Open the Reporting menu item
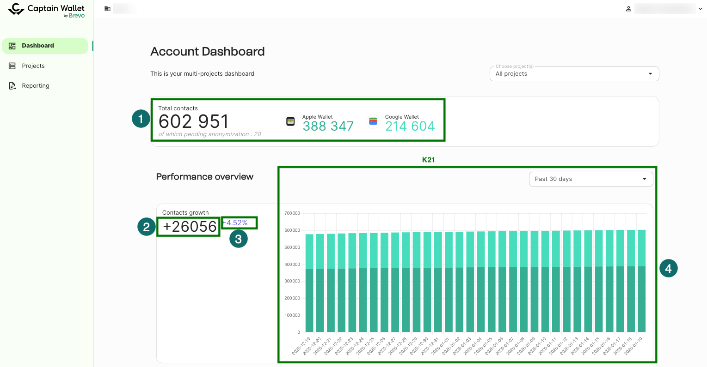The width and height of the screenshot is (707, 367). click(36, 86)
